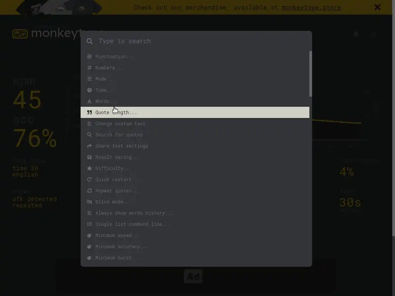The height and width of the screenshot is (296, 395).
Task: Click the bars icon beside Mode
Action: coord(89,79)
